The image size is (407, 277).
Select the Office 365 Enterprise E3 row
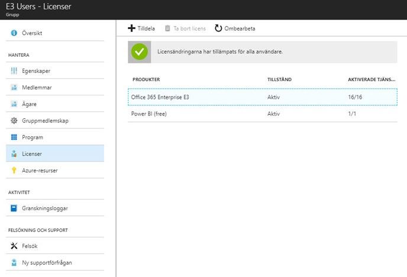point(262,97)
